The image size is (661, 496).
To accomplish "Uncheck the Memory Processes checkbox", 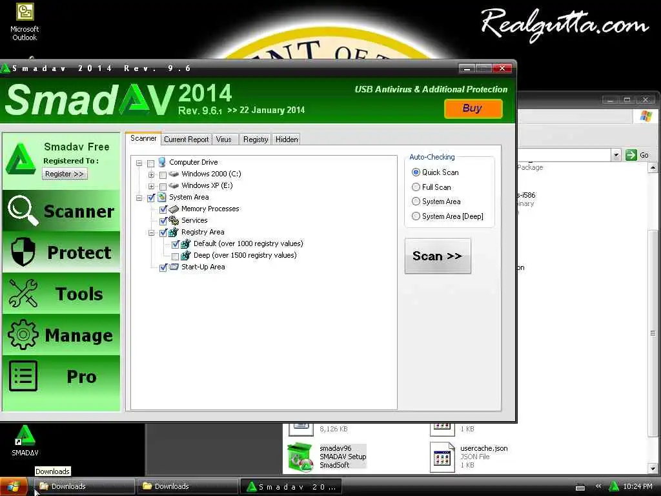I will [x=163, y=210].
